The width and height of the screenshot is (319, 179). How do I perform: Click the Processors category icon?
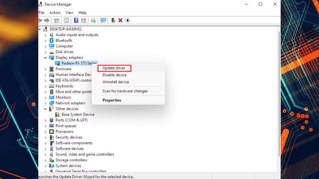tap(52, 131)
